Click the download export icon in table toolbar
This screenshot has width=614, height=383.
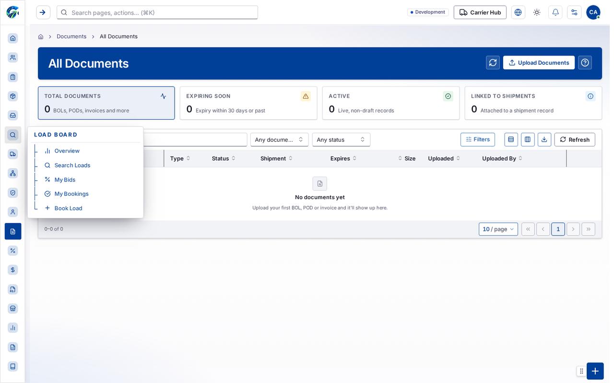(544, 139)
